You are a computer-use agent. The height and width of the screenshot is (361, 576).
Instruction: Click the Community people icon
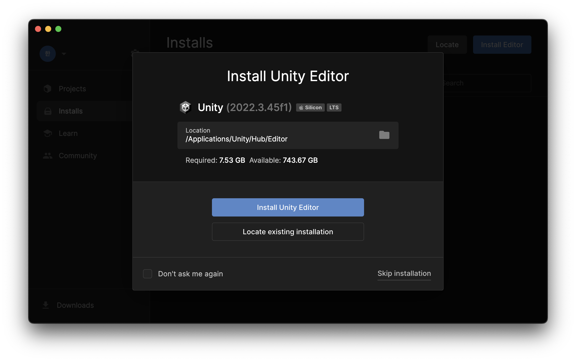click(48, 156)
